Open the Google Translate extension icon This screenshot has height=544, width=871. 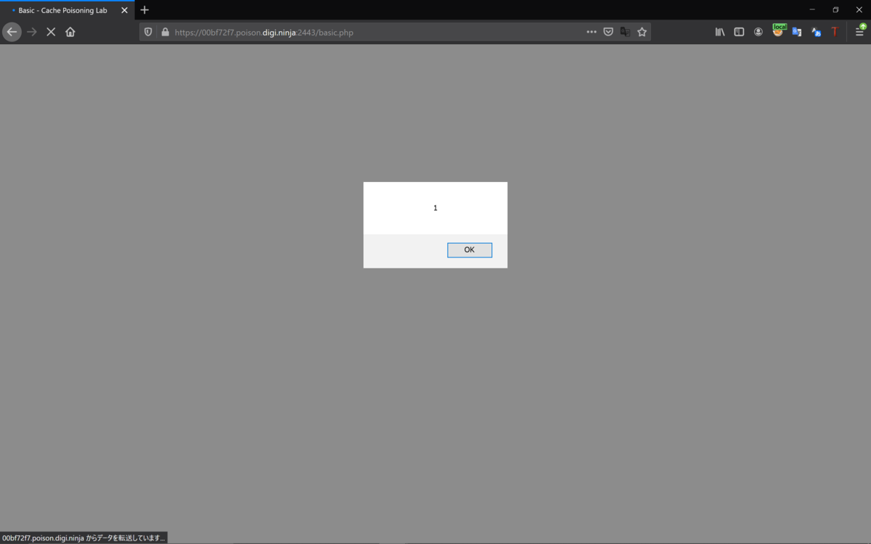point(796,31)
